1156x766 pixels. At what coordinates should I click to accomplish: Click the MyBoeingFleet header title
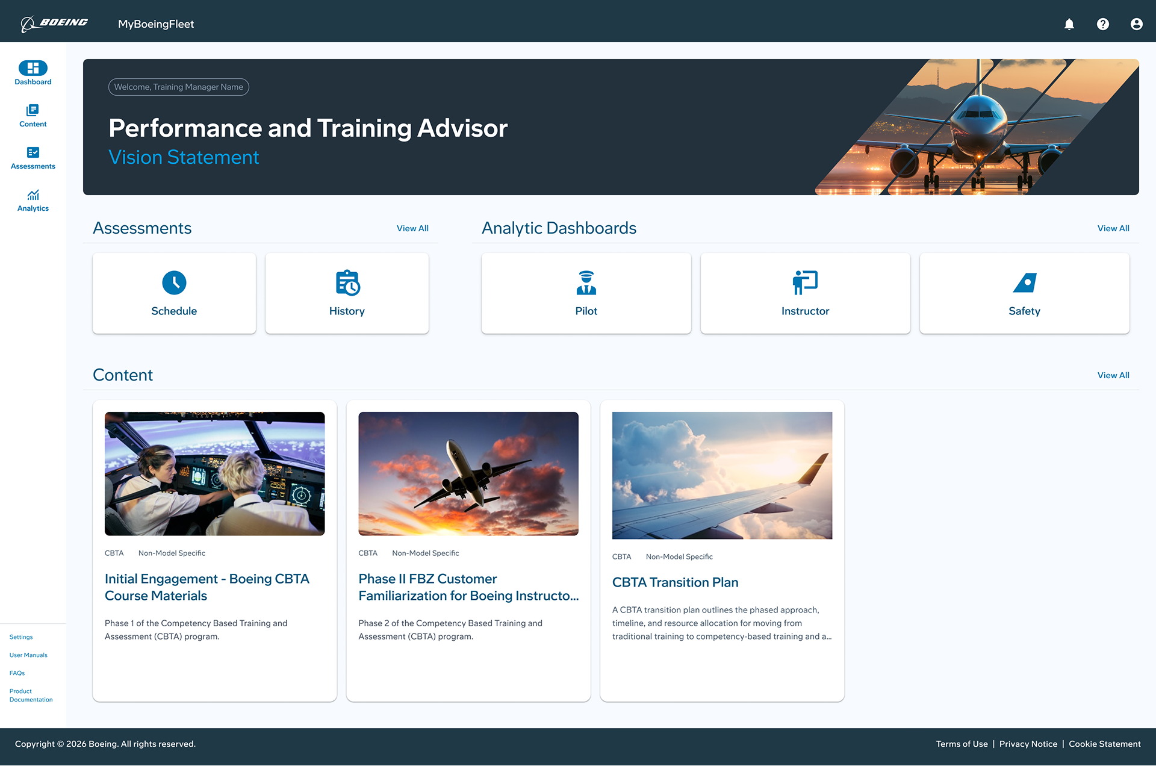[156, 24]
